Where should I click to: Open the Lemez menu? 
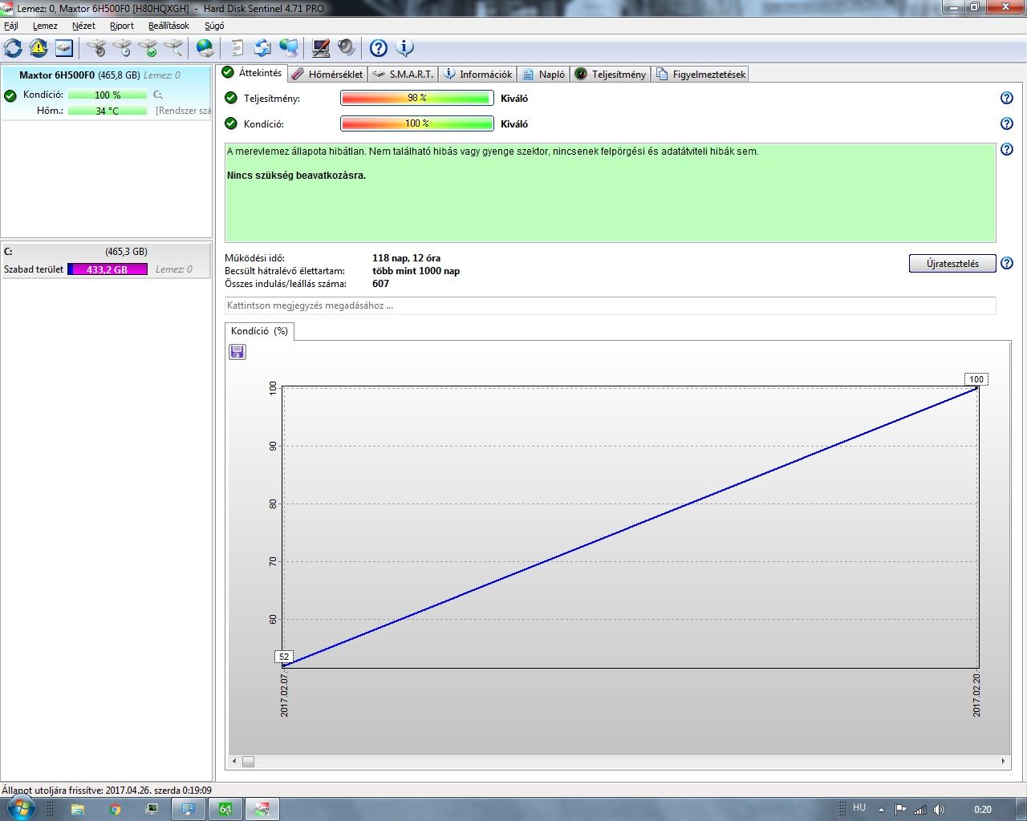point(45,26)
